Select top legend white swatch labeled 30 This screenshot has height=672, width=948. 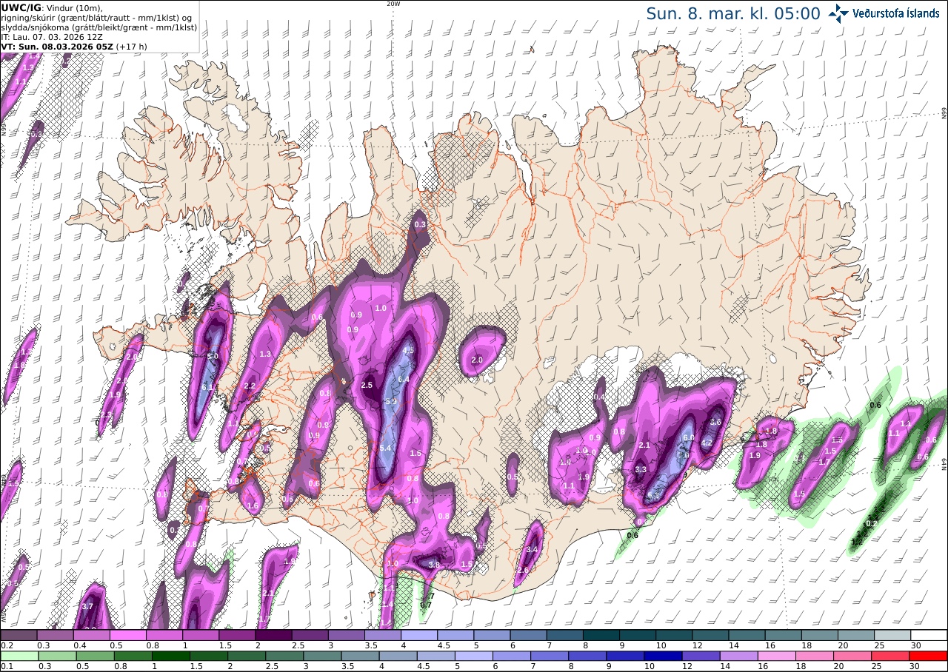click(x=929, y=635)
